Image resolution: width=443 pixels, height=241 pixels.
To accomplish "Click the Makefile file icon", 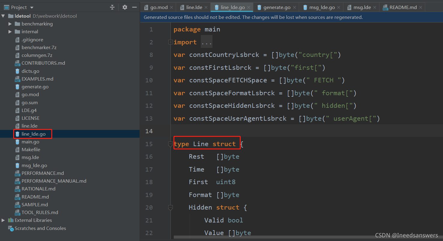I will [17, 149].
